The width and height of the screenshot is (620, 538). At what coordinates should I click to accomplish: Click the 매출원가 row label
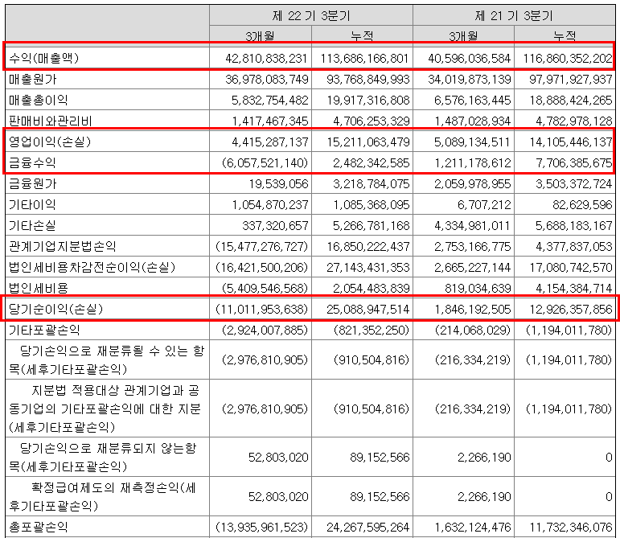(33, 80)
